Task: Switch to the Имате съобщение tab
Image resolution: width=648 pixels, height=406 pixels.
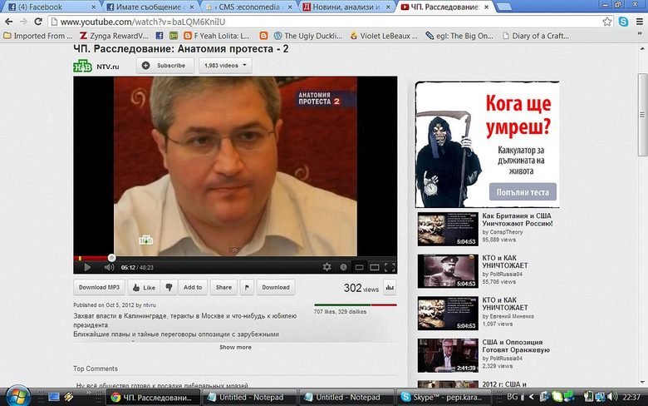Action: [x=150, y=7]
